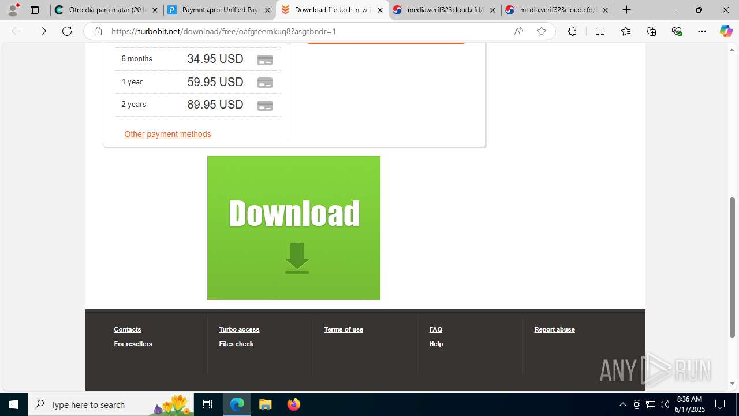Open the network tray icon

[650, 404]
